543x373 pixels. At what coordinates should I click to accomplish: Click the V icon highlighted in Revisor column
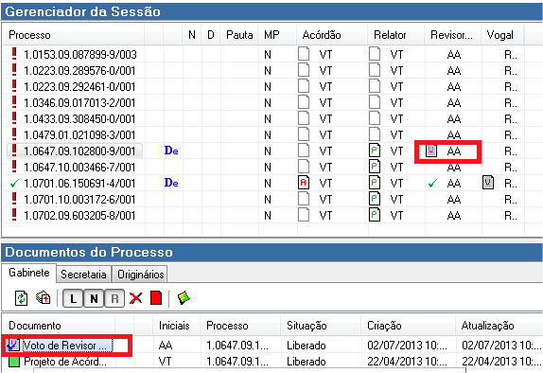point(431,151)
